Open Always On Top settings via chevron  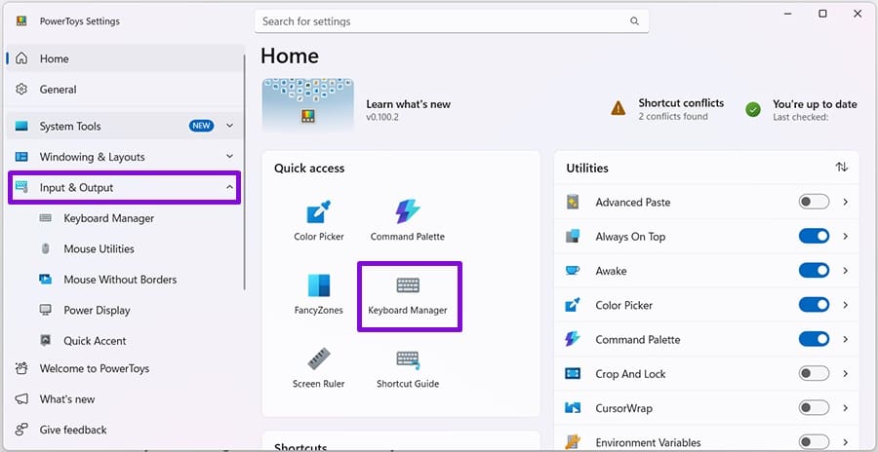click(x=846, y=236)
